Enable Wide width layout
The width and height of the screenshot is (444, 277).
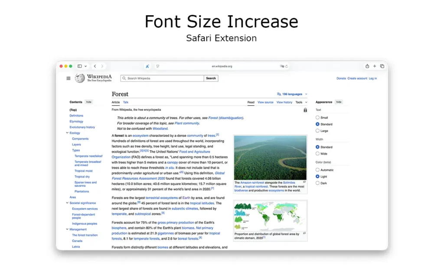tap(318, 153)
